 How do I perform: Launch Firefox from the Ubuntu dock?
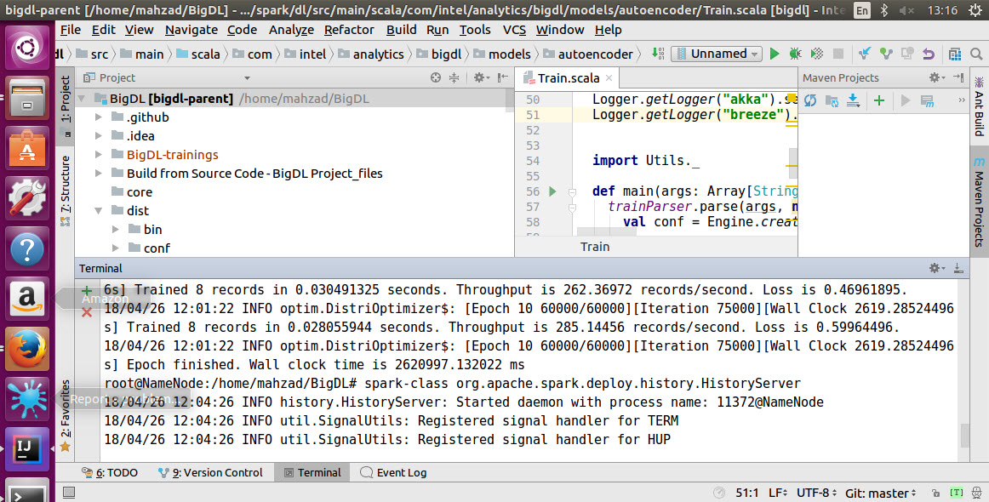click(x=26, y=350)
